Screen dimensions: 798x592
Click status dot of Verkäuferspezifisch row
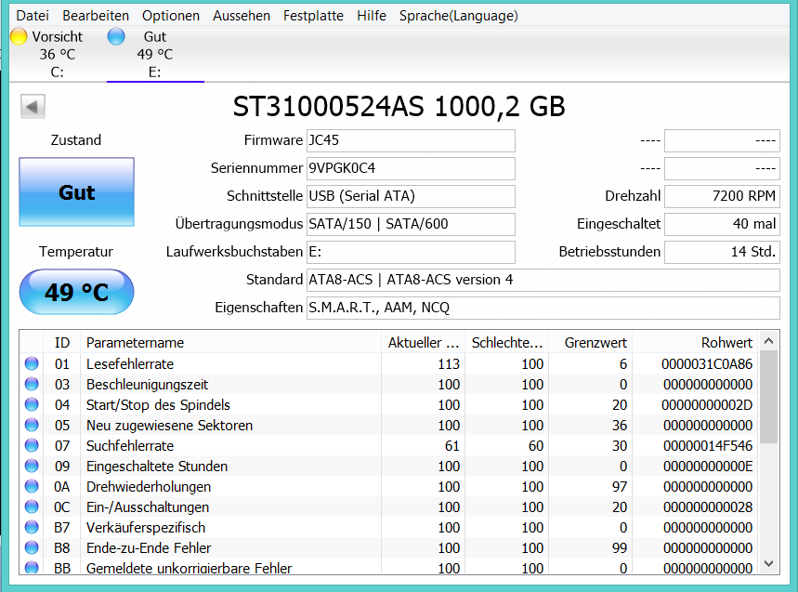coord(32,527)
